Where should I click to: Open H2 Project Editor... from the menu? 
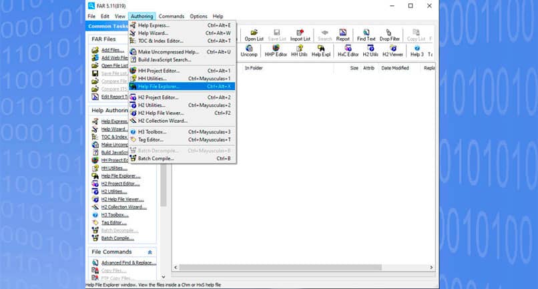pyautogui.click(x=182, y=97)
